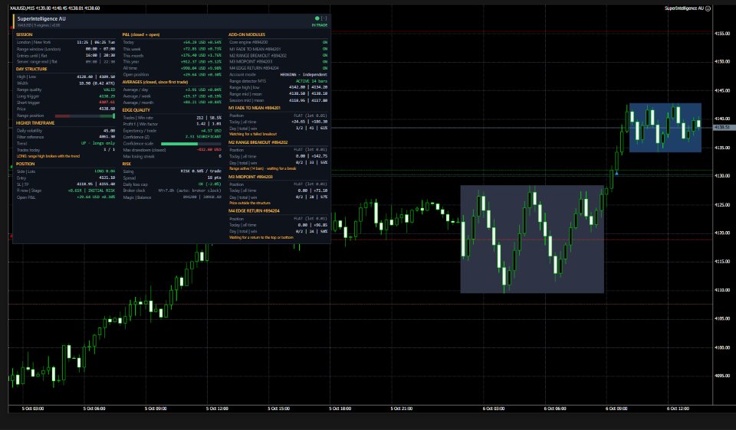This screenshot has height=430, width=736.
Task: Click the ON status of Core engine #894200
Action: coord(325,42)
